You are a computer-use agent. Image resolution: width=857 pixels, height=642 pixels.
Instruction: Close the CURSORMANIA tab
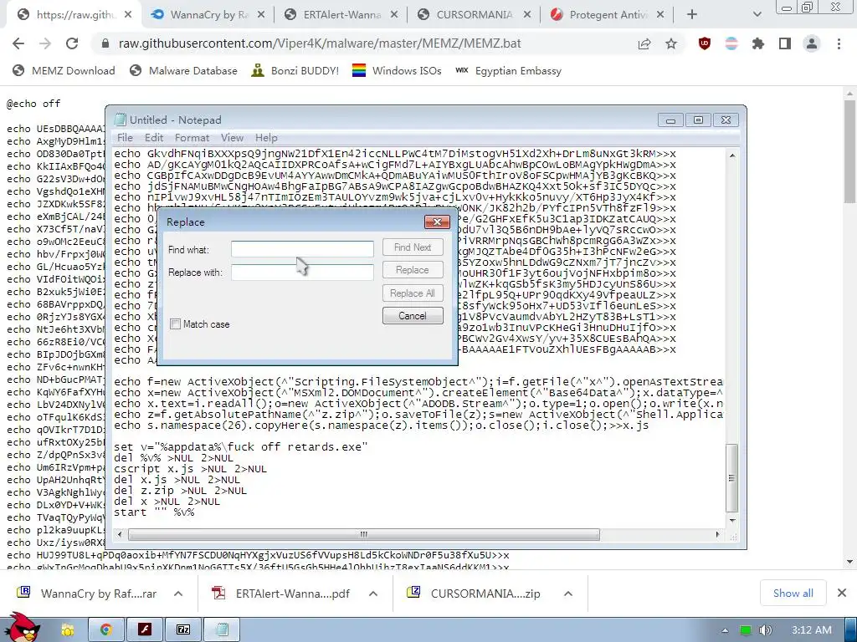[x=527, y=15]
